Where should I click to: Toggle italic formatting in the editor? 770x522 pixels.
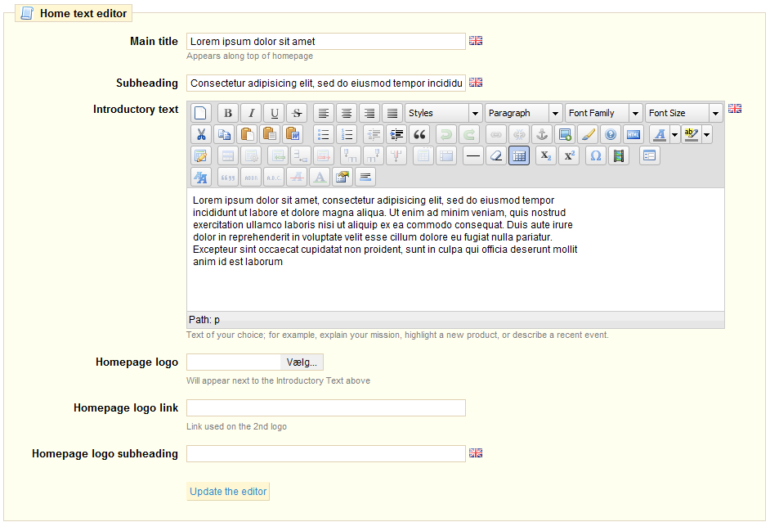251,114
